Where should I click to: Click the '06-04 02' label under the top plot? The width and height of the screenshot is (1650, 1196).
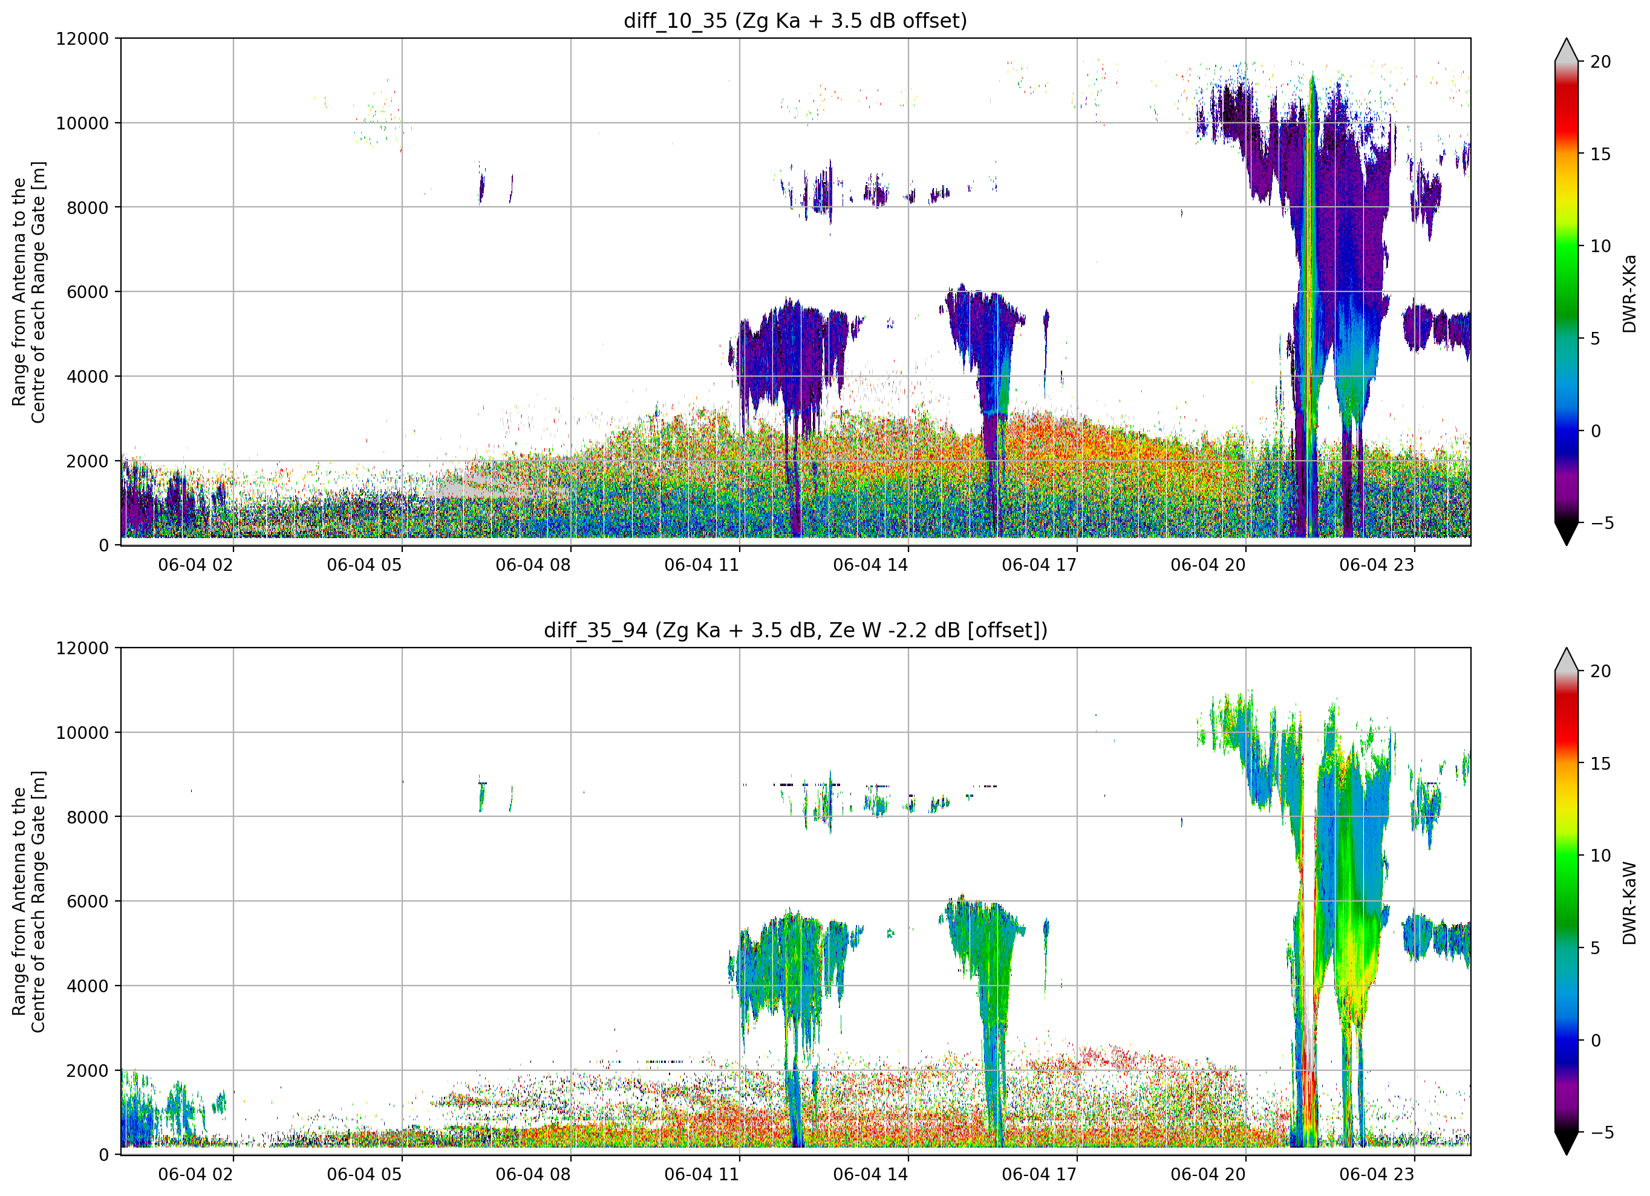pyautogui.click(x=196, y=565)
